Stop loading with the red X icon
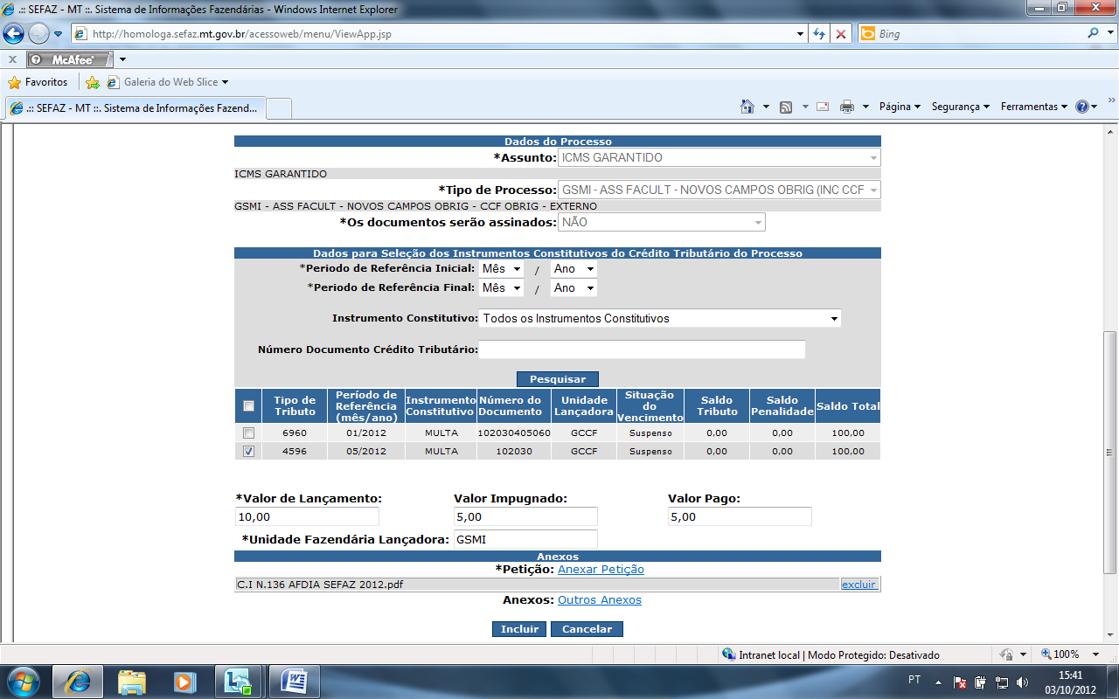 pyautogui.click(x=841, y=34)
